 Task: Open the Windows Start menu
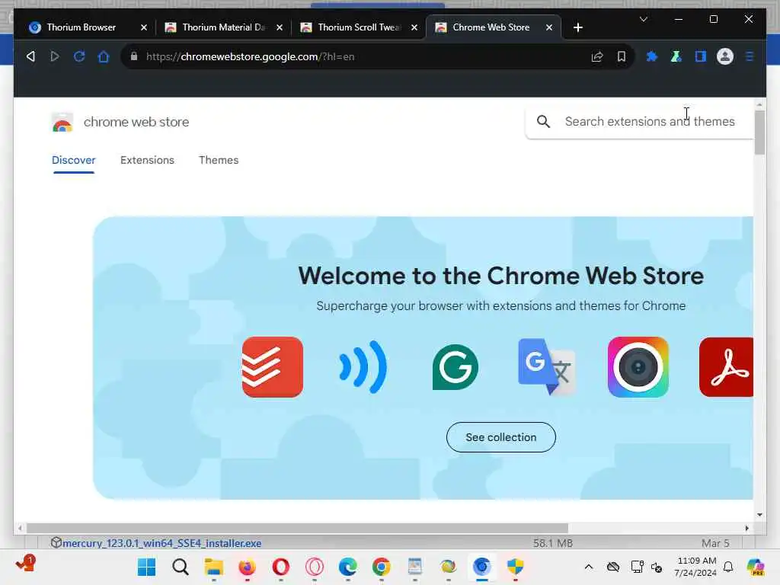147,567
